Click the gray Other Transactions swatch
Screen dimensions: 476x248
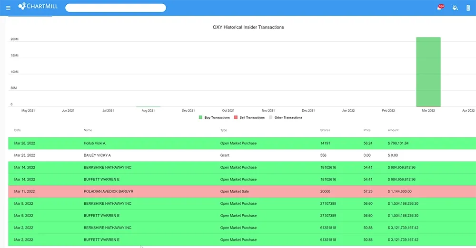(271, 117)
